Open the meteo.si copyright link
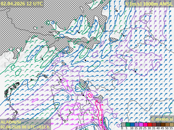 pyautogui.click(x=162, y=119)
